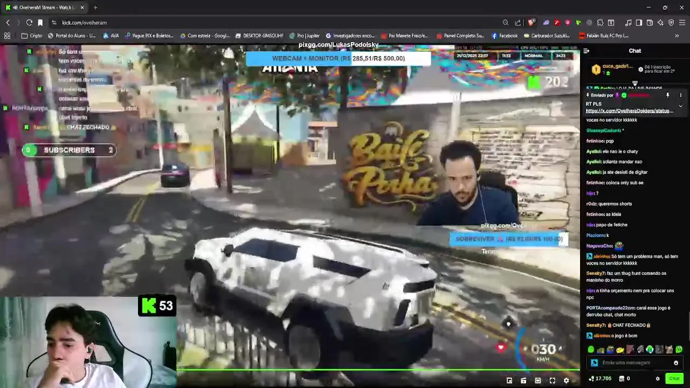Open the extensions puzzle piece menu
This screenshot has height=388, width=690.
[x=600, y=23]
